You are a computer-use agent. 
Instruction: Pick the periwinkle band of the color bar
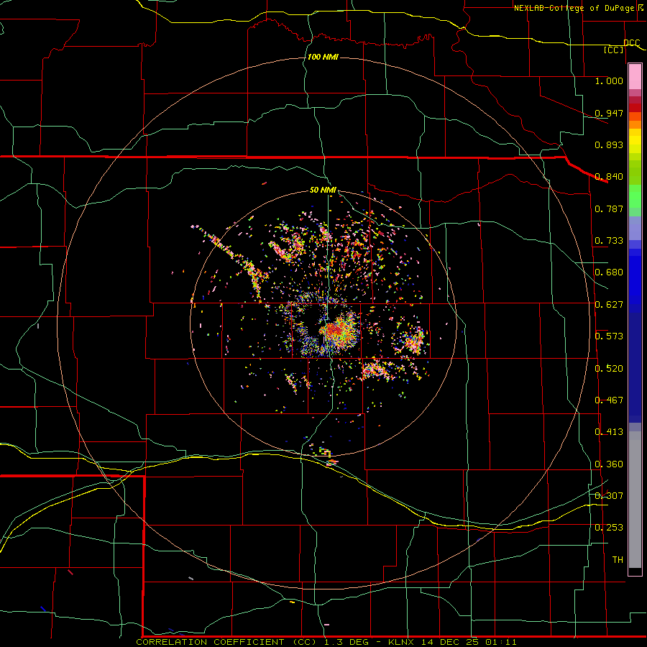point(635,228)
